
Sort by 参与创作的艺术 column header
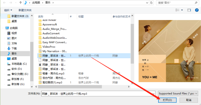(x=121, y=16)
